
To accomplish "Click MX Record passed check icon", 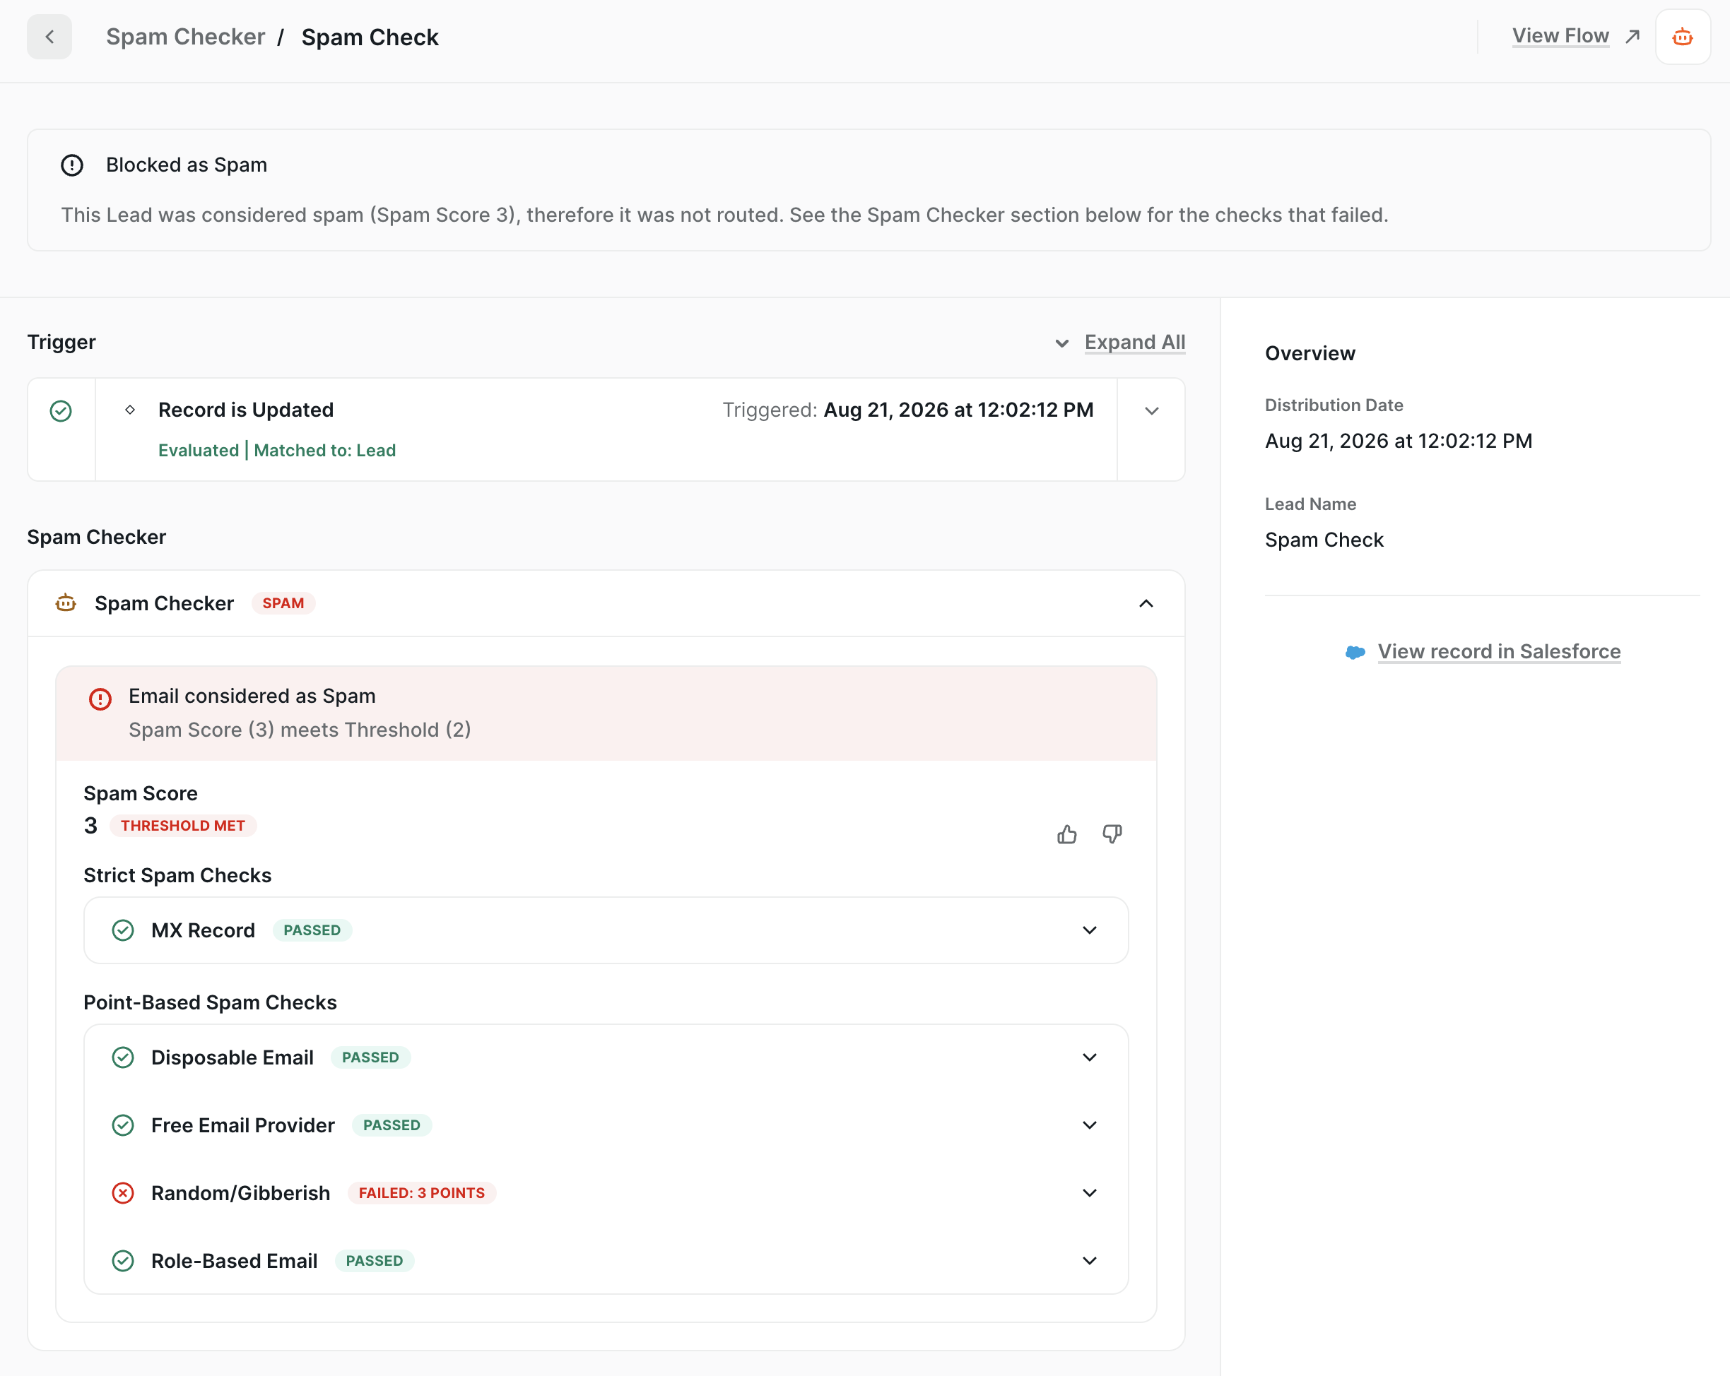I will [x=123, y=930].
